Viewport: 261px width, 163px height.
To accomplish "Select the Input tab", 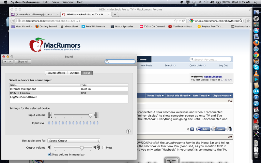I will (87, 73).
